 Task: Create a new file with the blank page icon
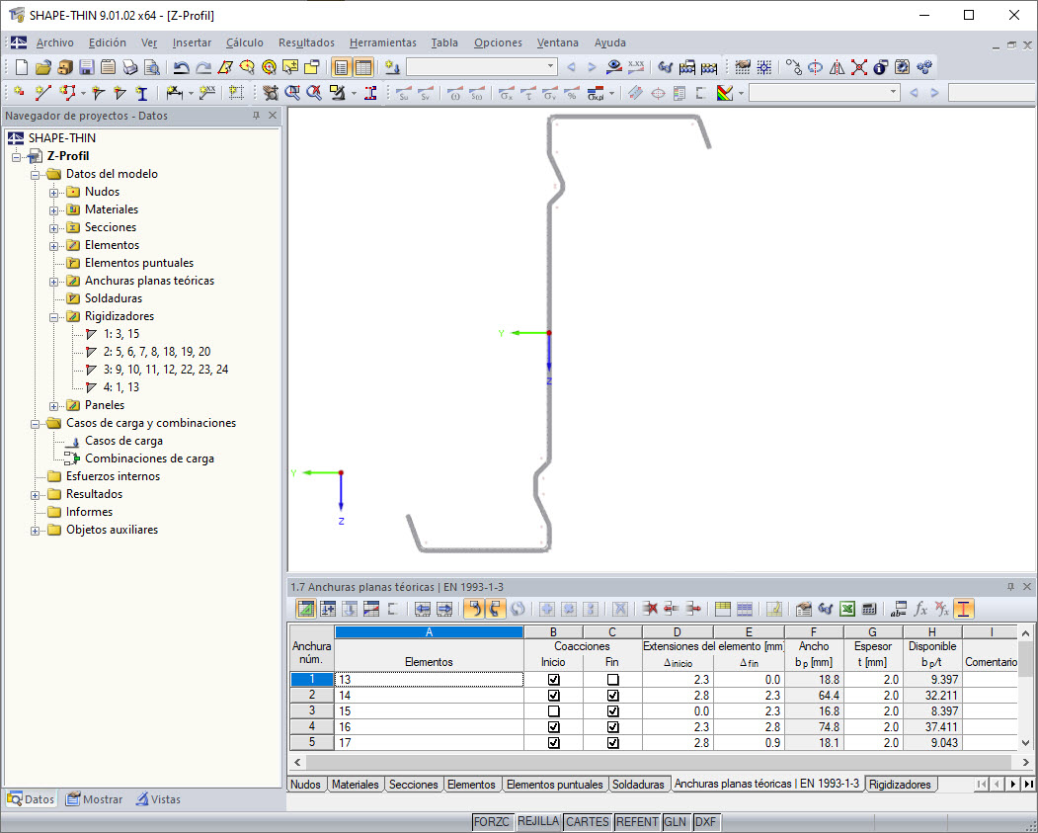coord(21,67)
